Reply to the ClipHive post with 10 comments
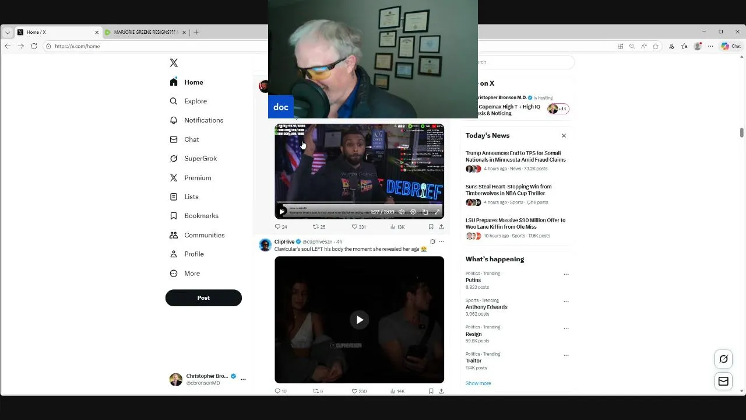The height and width of the screenshot is (420, 746). coord(280,391)
